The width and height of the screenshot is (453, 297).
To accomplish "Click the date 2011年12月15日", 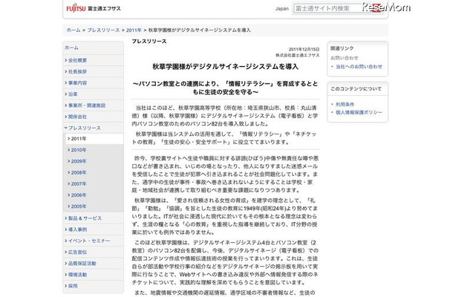I will [304, 49].
